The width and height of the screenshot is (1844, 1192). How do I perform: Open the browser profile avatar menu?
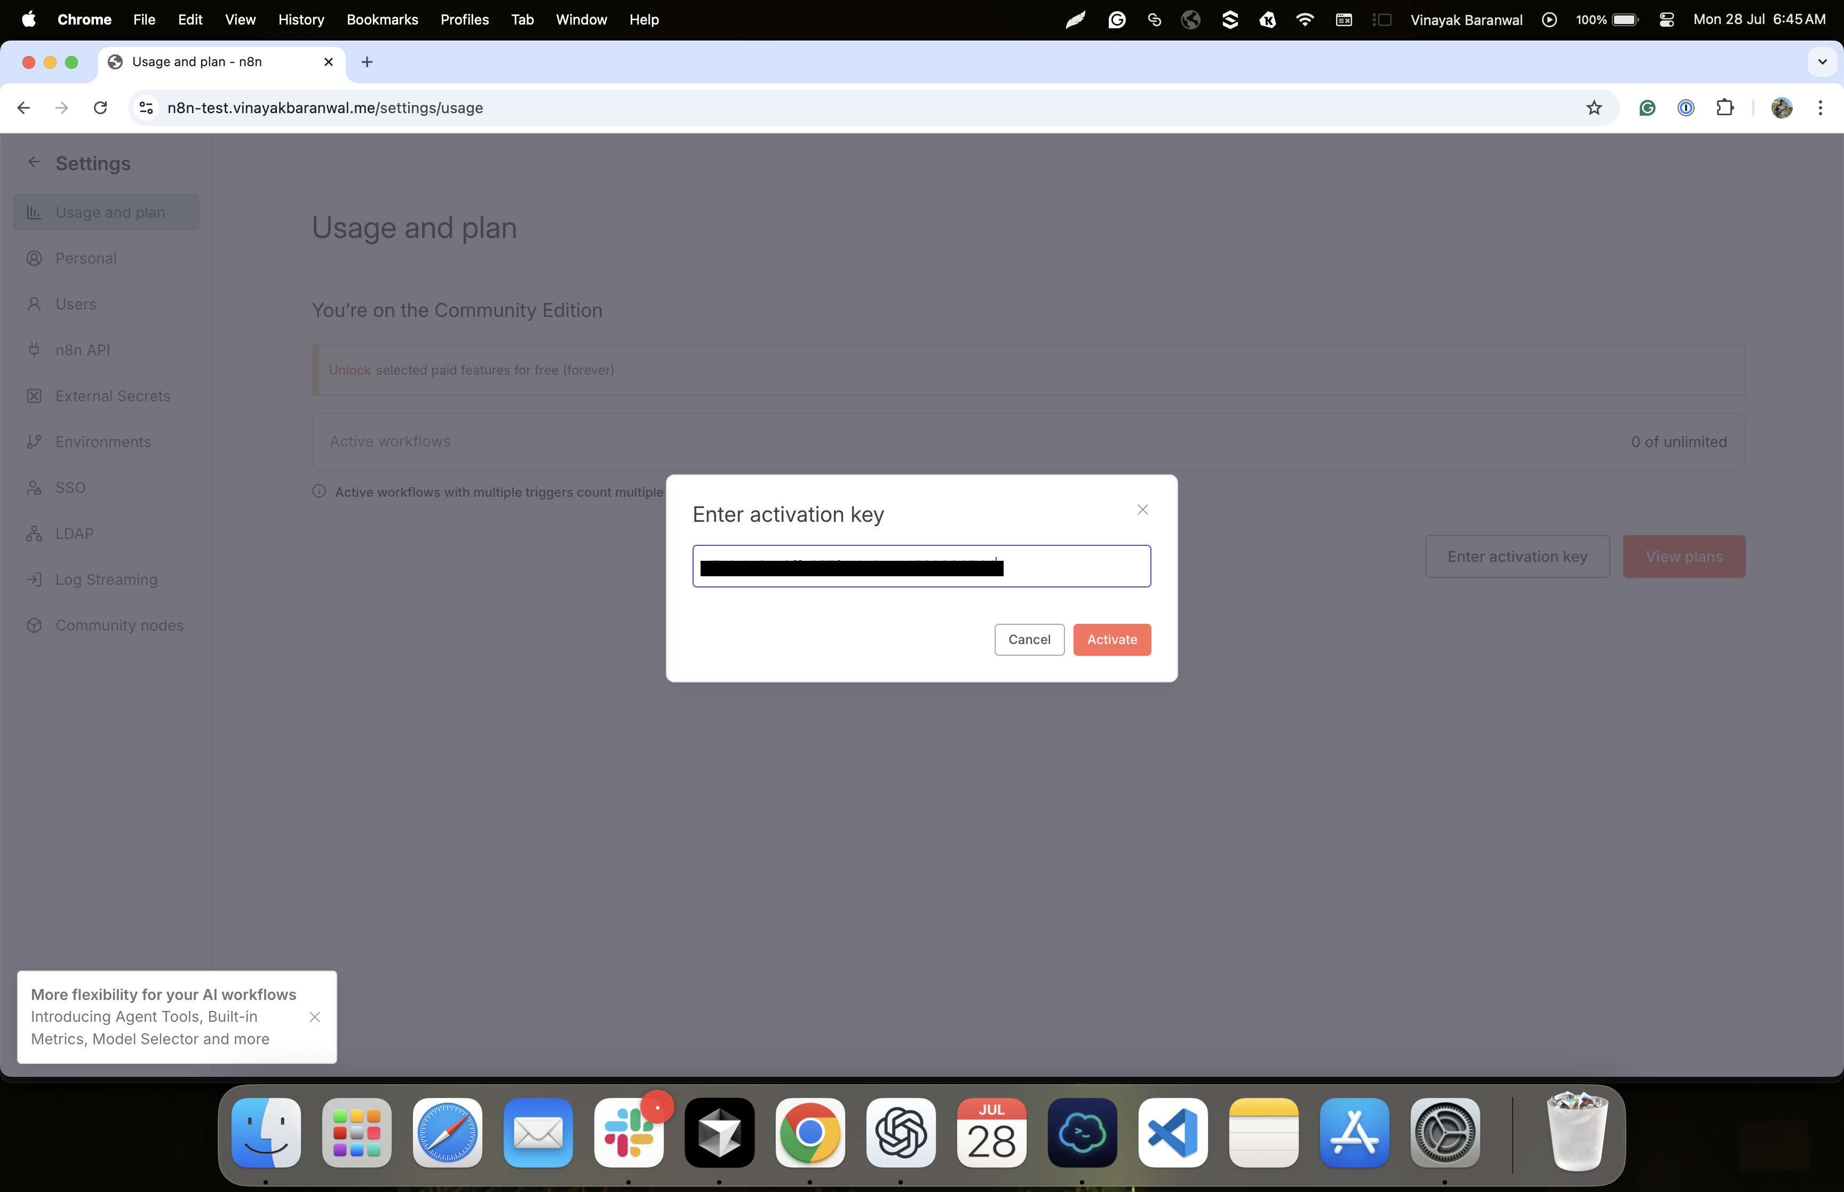tap(1782, 108)
